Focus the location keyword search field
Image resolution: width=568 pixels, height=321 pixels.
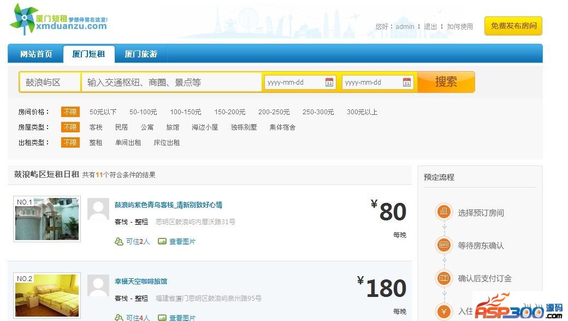click(171, 83)
